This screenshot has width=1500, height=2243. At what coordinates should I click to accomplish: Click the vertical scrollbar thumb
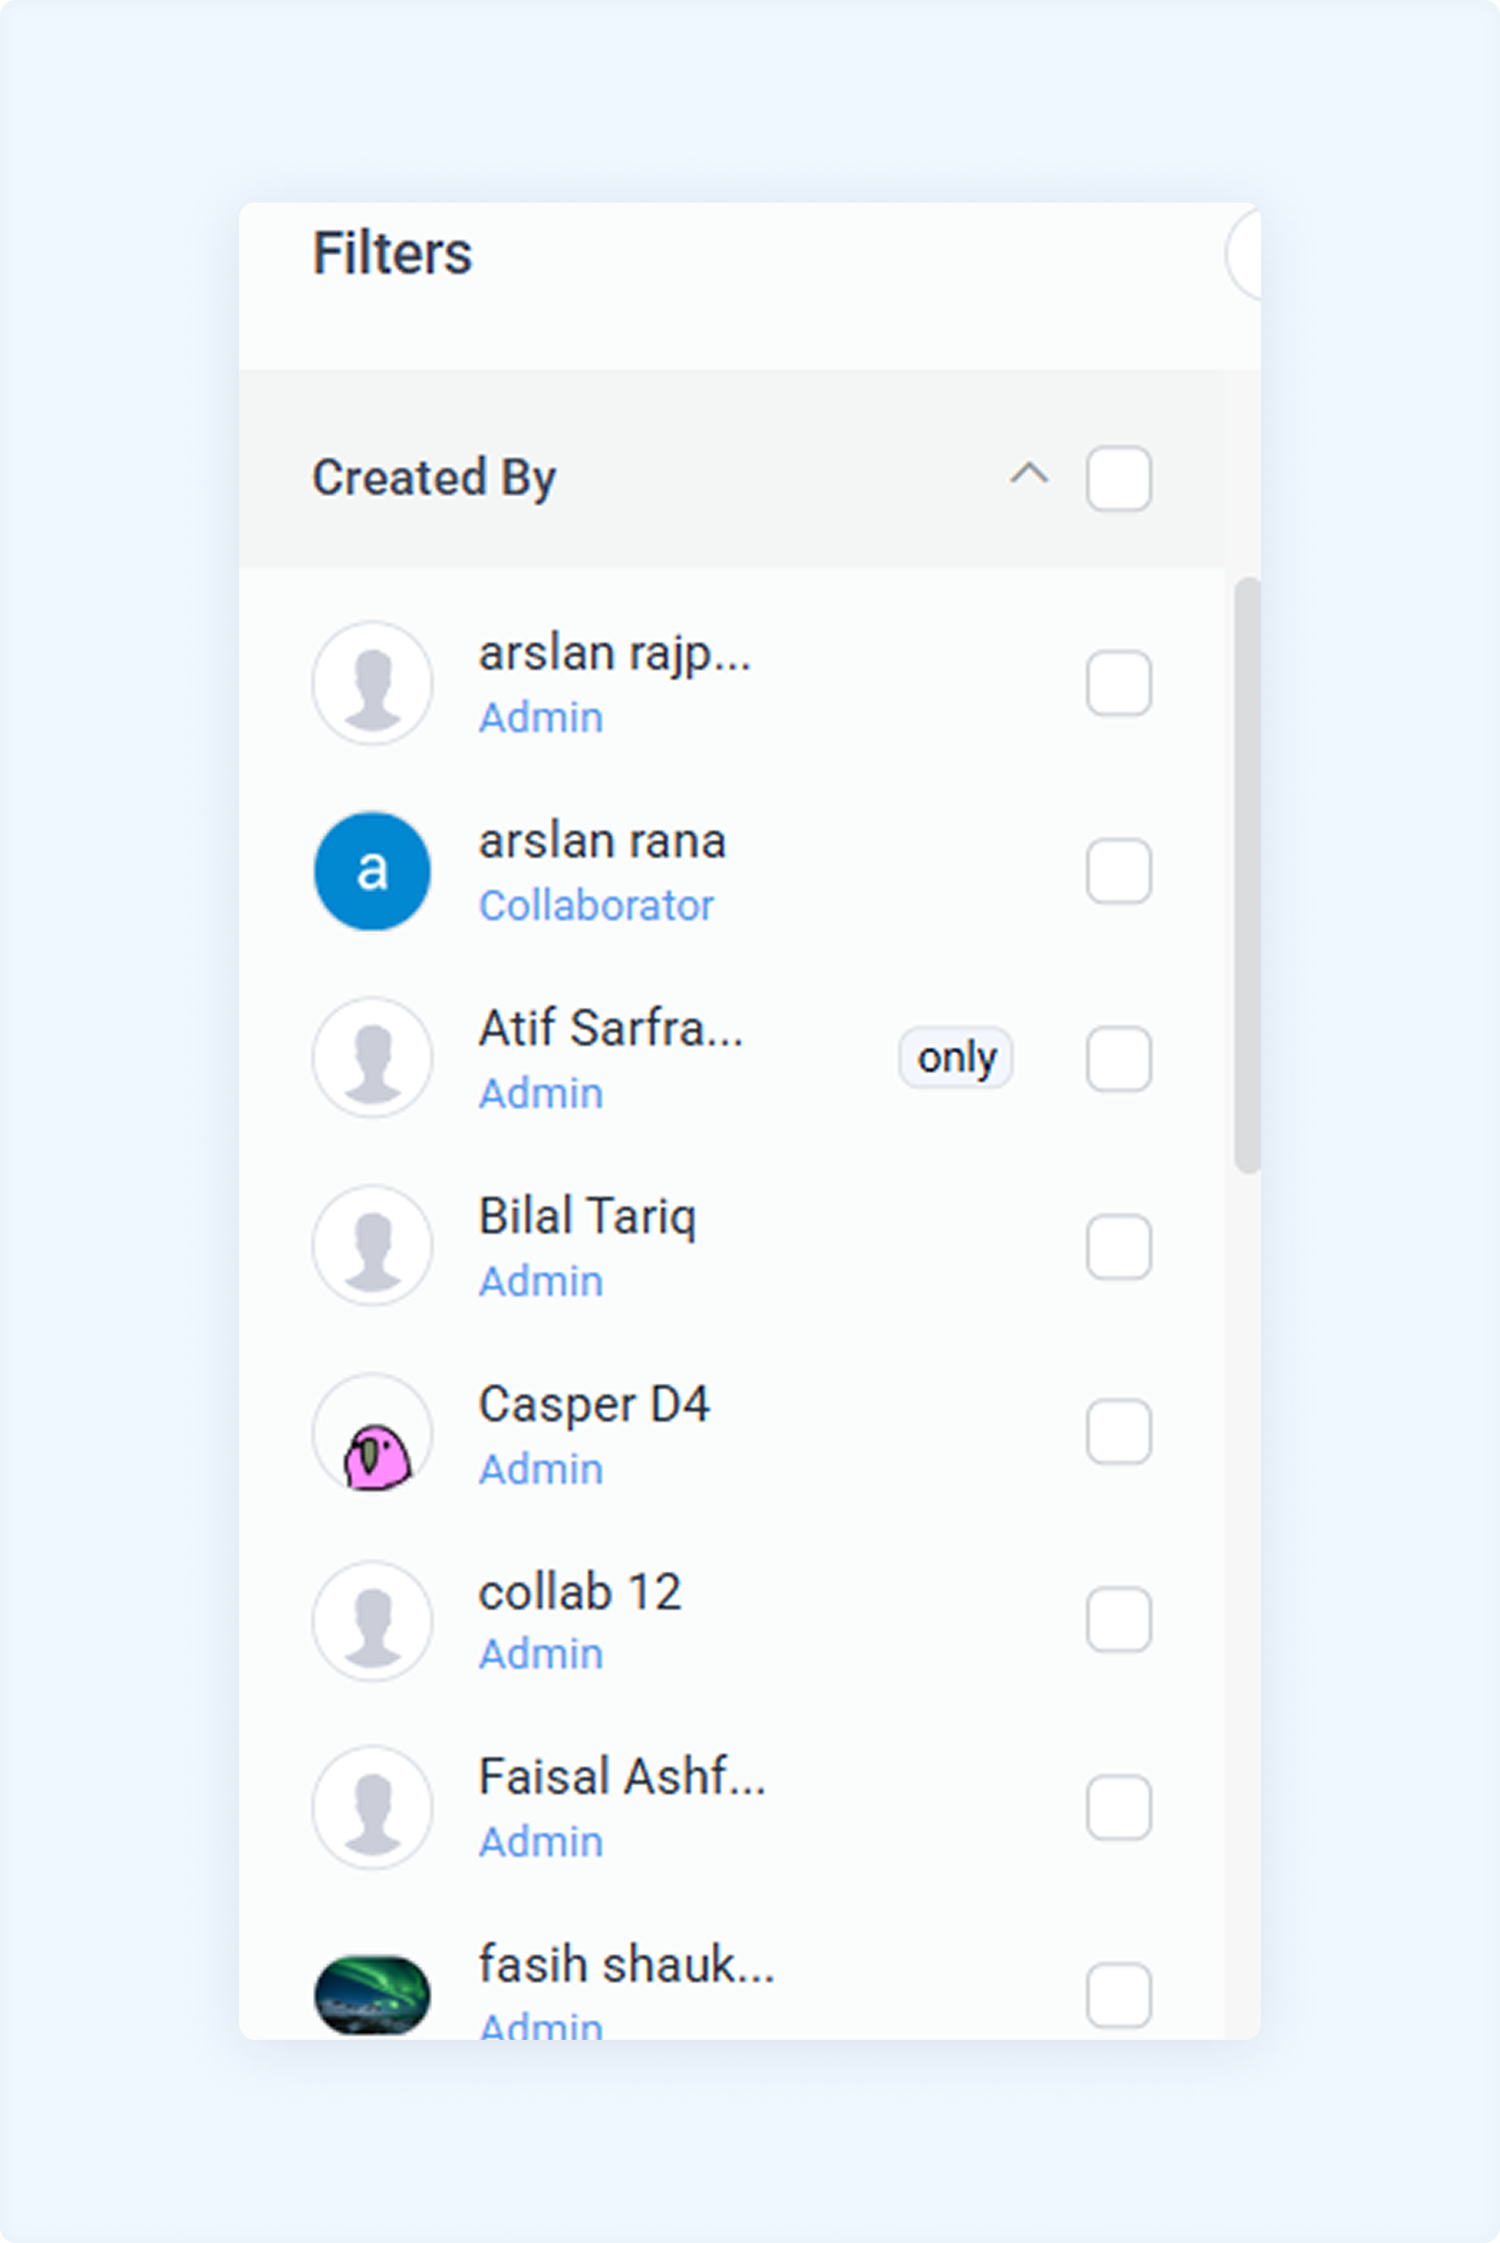coord(1248,874)
